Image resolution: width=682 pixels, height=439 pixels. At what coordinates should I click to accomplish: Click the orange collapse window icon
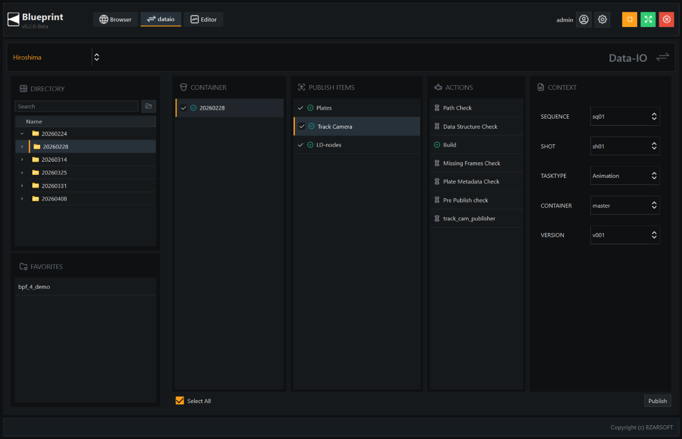[629, 20]
